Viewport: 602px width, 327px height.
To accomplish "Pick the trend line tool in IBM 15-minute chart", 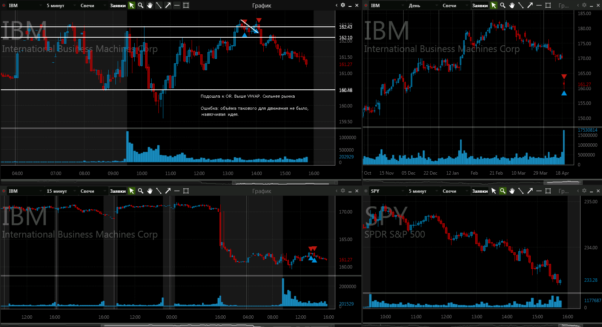I will tap(159, 191).
